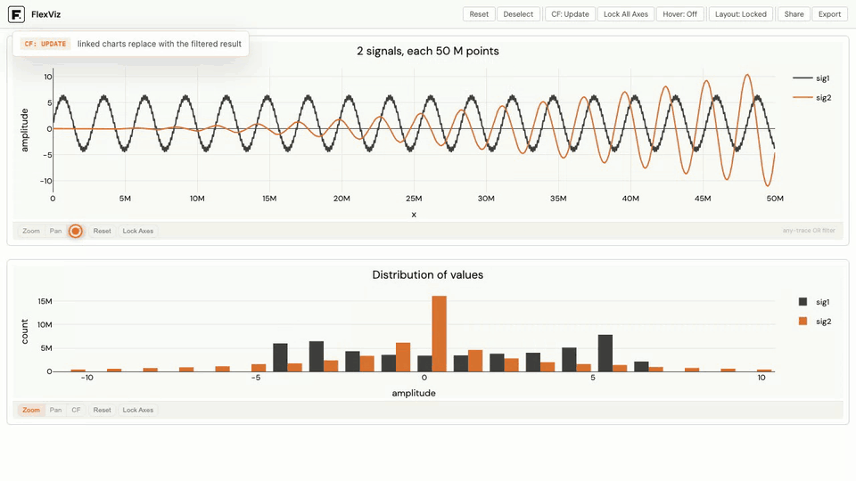Click the 'x' axis label under signals chart
The image size is (856, 481).
click(x=414, y=215)
